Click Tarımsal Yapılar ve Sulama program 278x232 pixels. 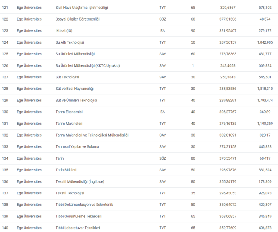[x=77, y=147]
